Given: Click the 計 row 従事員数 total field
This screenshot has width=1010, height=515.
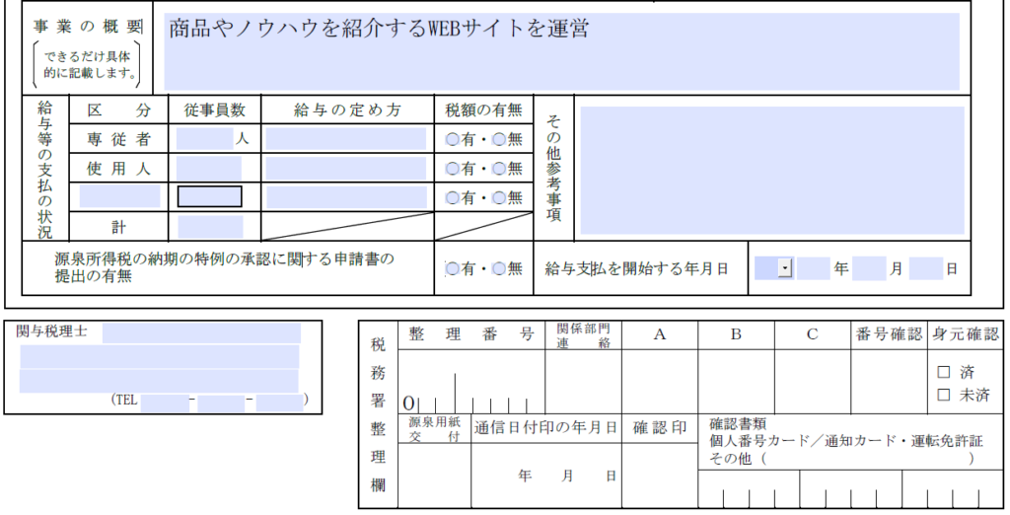Looking at the screenshot, I should [210, 227].
